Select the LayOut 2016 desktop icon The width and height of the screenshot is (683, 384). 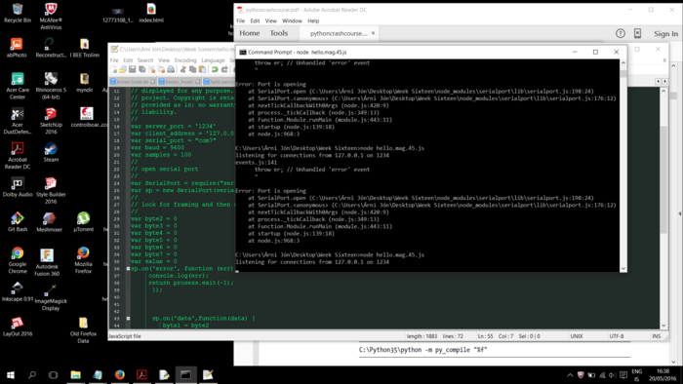tap(18, 326)
